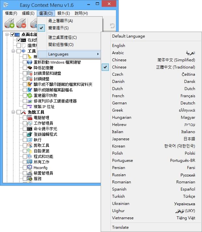Open the 額外(E) menu

point(64,13)
